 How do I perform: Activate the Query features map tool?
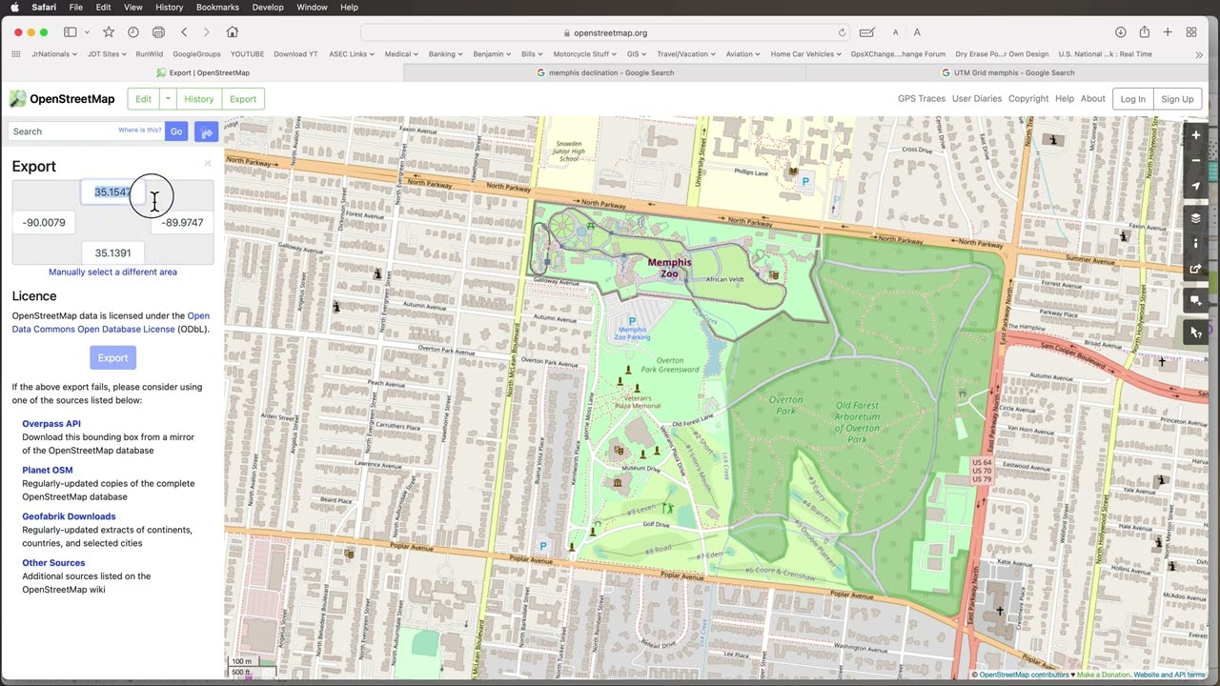(x=1195, y=333)
